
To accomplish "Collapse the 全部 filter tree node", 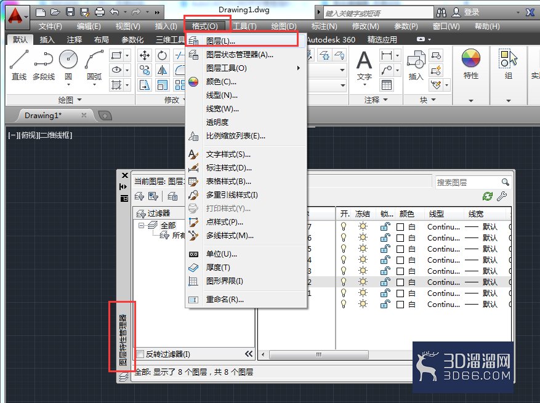I will coord(141,225).
